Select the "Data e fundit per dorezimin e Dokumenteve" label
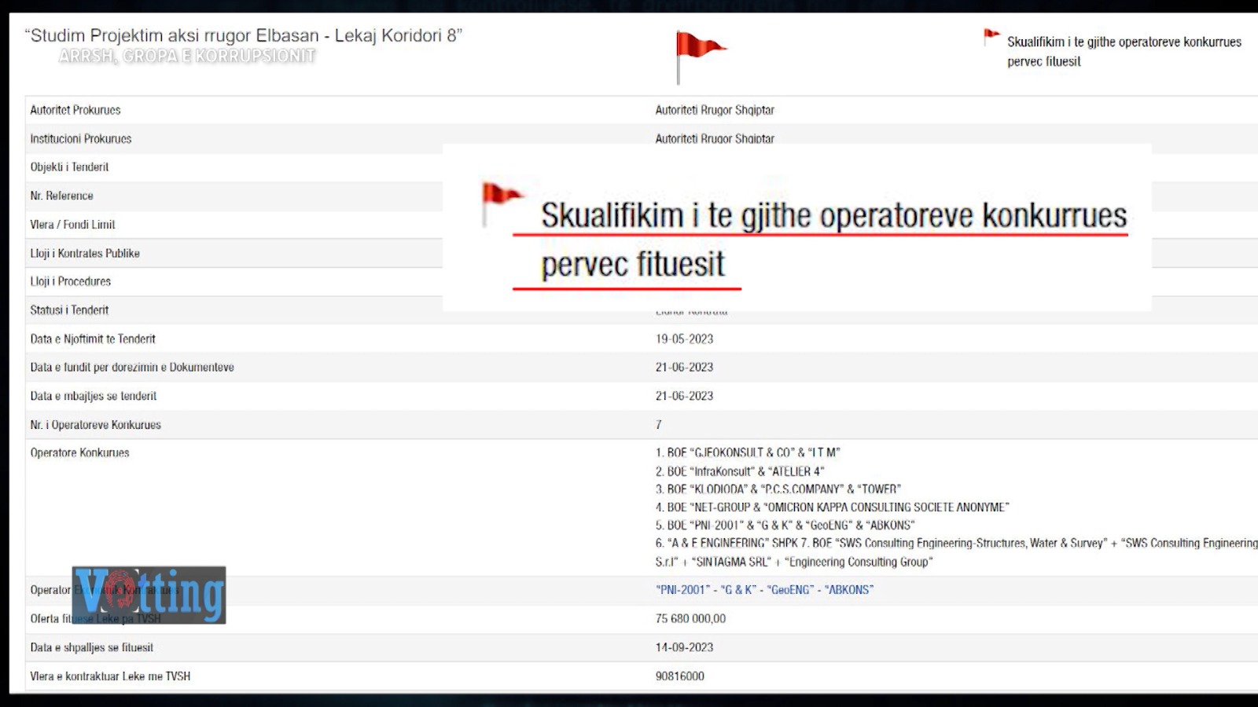 pyautogui.click(x=132, y=368)
